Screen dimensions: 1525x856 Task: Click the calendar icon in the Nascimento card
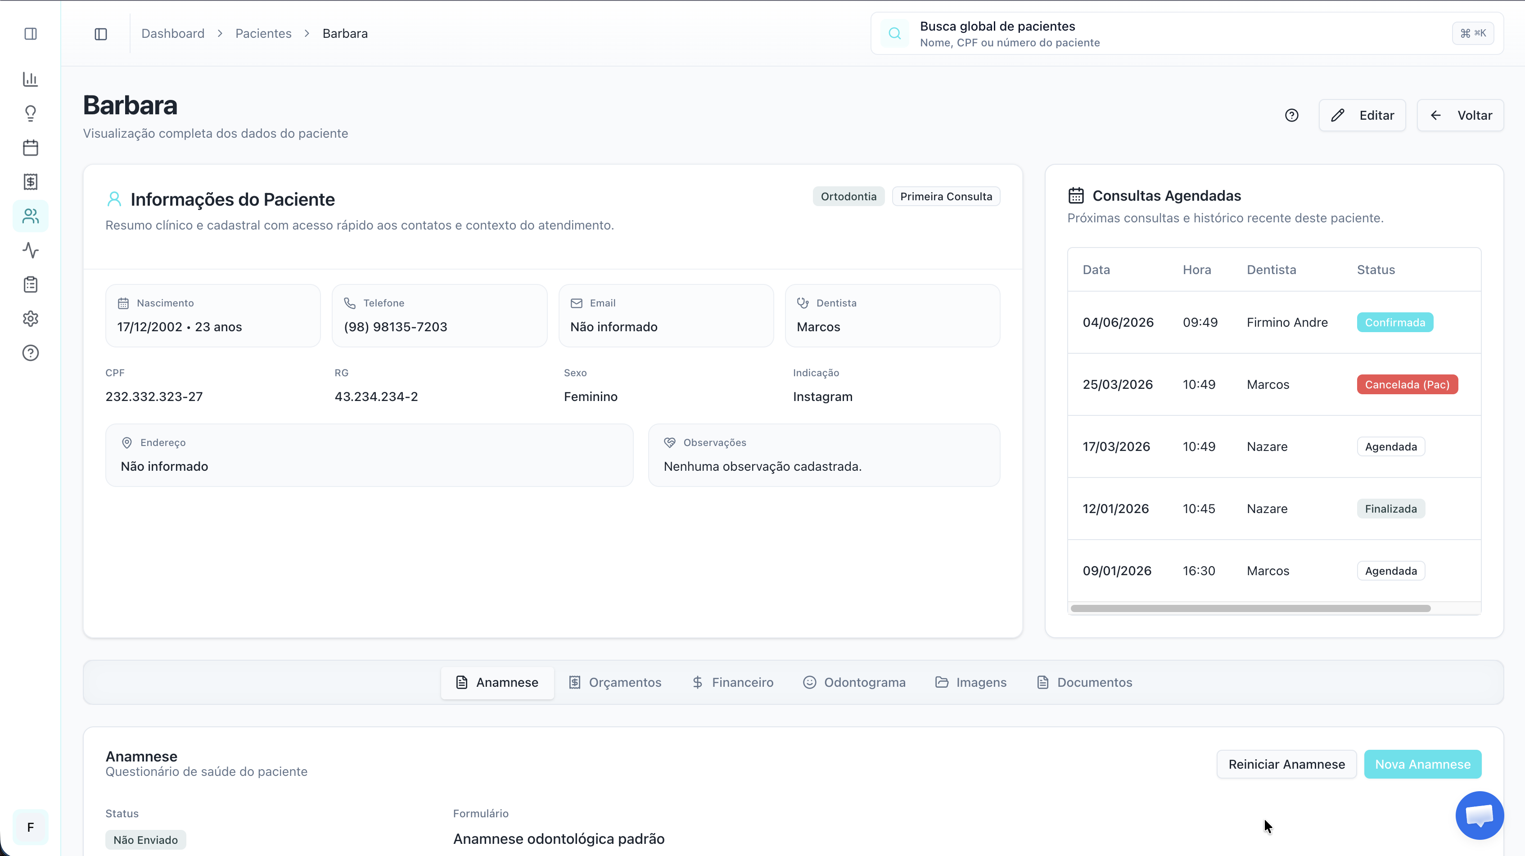[123, 303]
